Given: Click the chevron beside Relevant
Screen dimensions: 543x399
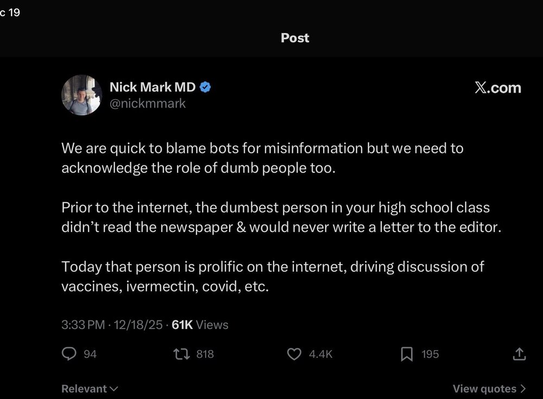Looking at the screenshot, I should tap(113, 389).
